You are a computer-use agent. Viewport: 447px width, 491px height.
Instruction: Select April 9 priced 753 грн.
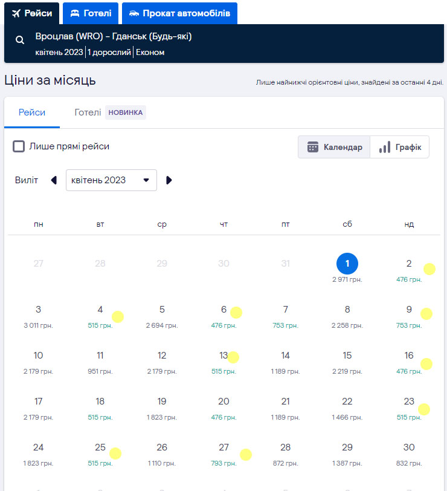[409, 316]
